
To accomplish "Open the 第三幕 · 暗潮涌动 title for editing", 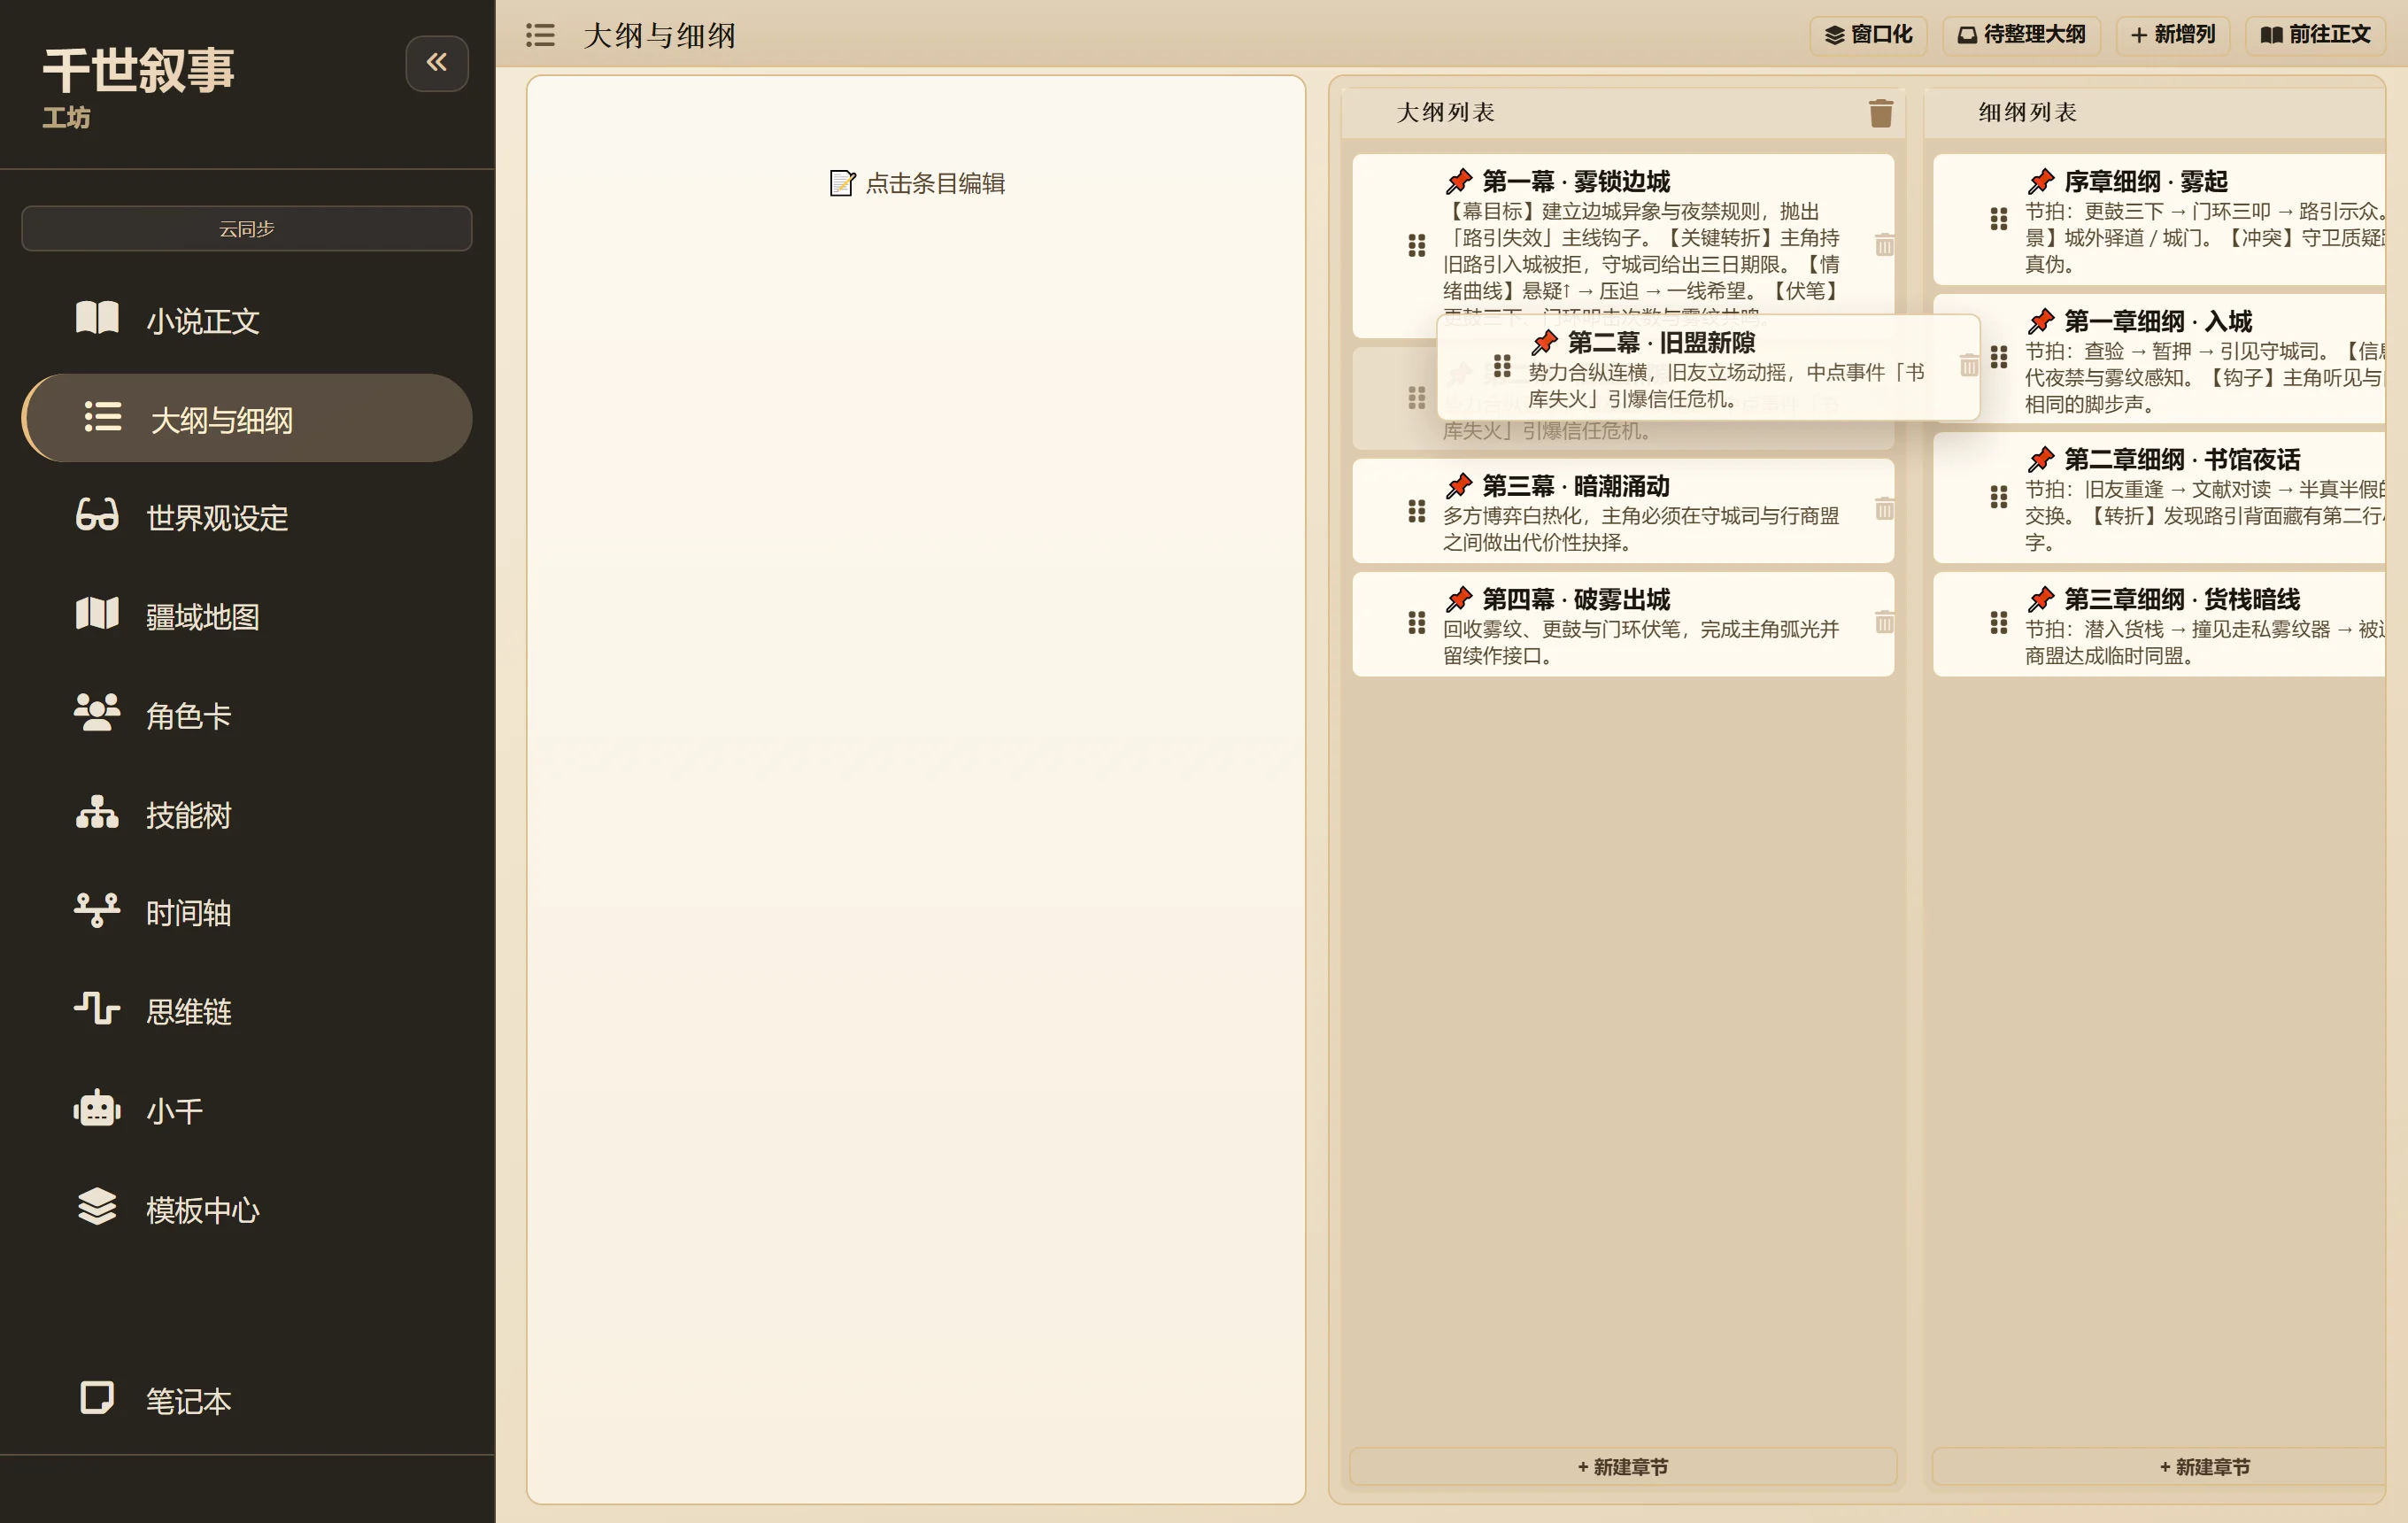I will (x=1576, y=486).
